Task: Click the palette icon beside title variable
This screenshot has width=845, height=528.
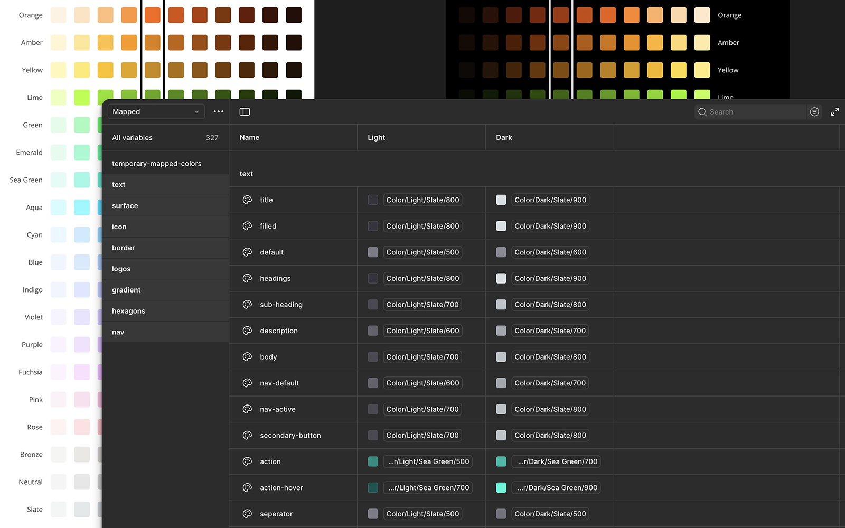Action: click(x=247, y=200)
